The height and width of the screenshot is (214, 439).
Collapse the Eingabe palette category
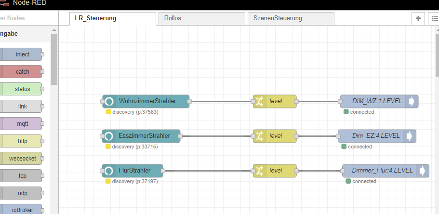tap(25, 34)
